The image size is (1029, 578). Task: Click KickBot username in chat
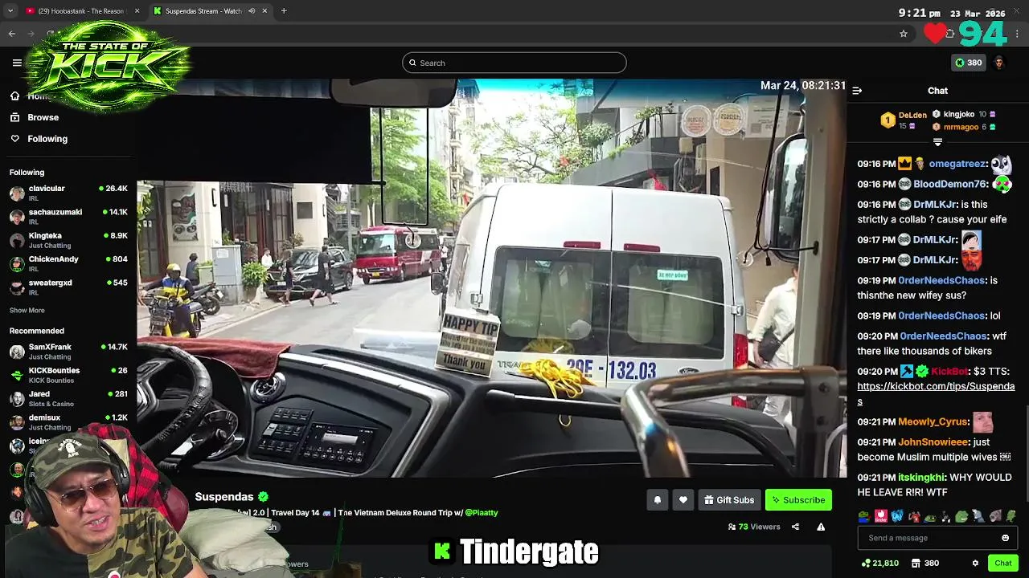[949, 372]
